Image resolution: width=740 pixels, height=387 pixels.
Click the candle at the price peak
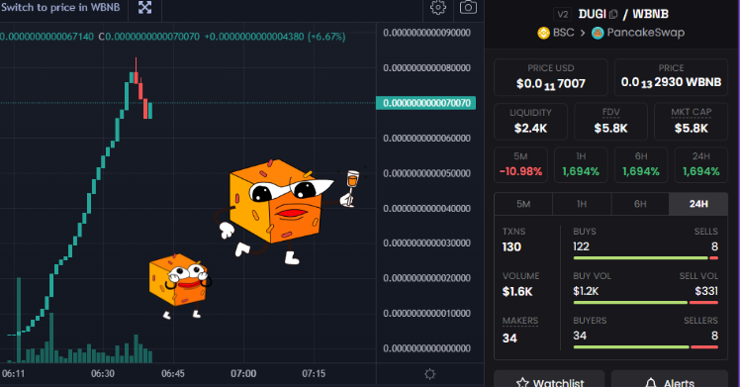pos(136,71)
